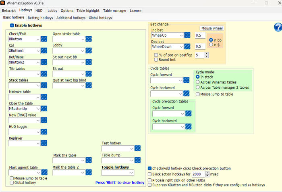The image size is (282, 192).
Task: Enable the Round bet checkbox
Action: [156, 60]
